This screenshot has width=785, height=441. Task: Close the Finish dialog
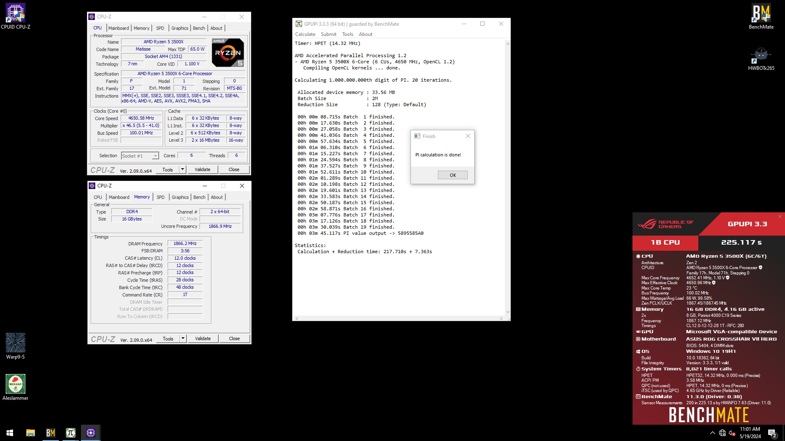pyautogui.click(x=468, y=136)
